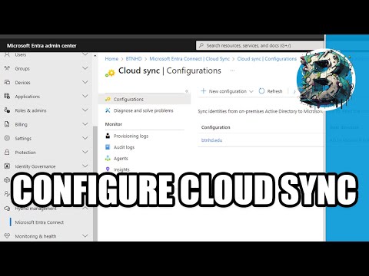Click the Cloud sync gear header icon
Screen dimensions: 369x276
point(110,73)
